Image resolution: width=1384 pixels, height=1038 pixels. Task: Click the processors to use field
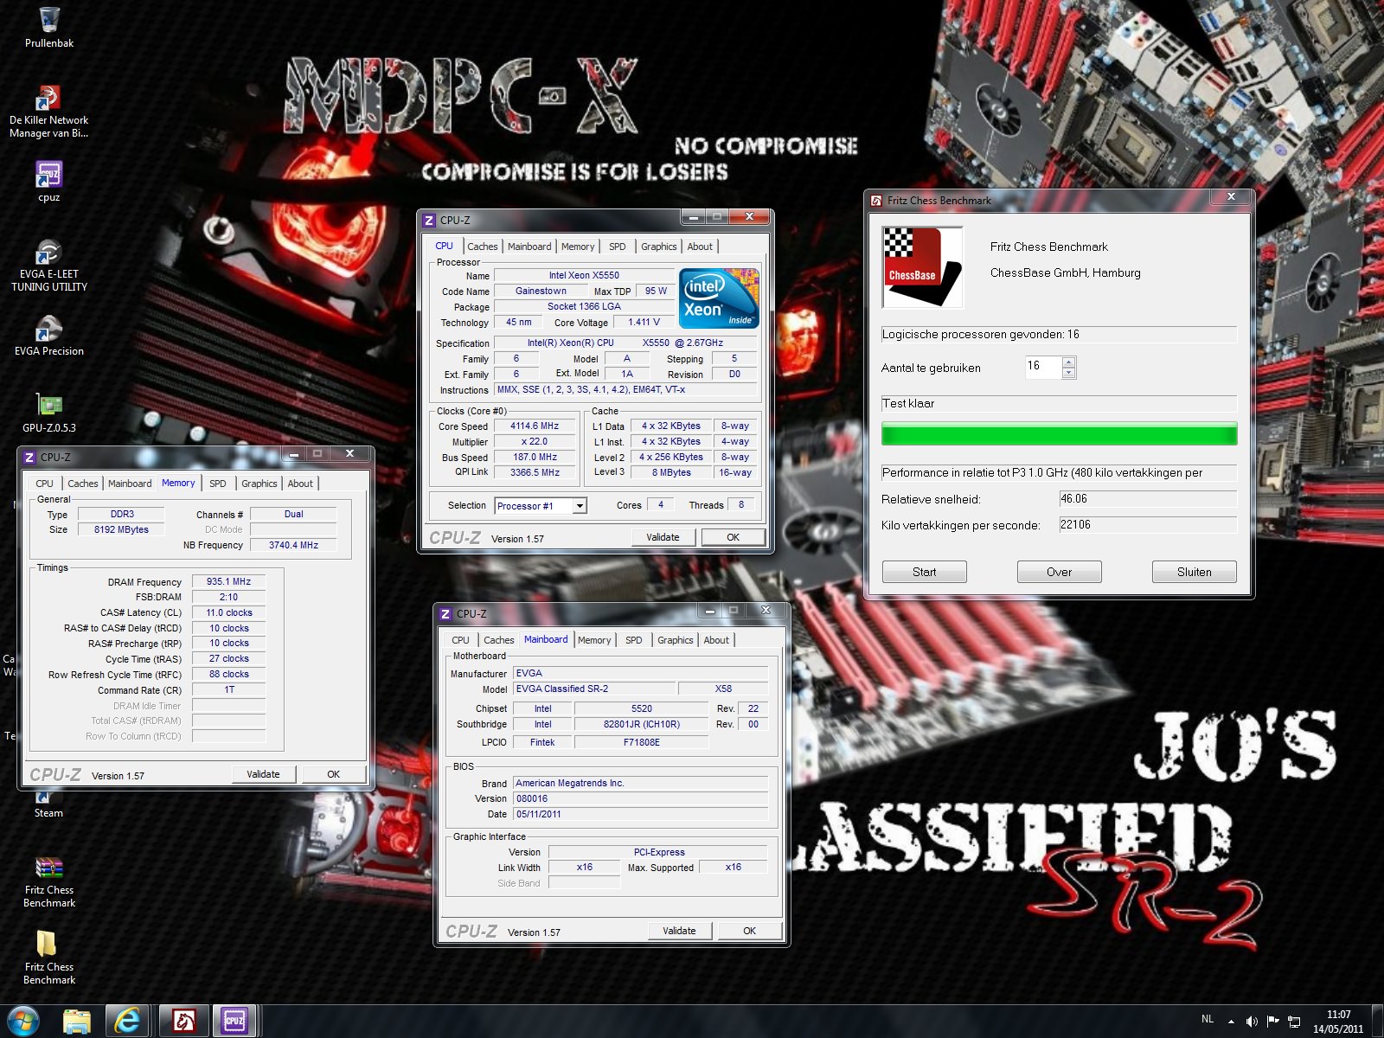[x=1043, y=367]
